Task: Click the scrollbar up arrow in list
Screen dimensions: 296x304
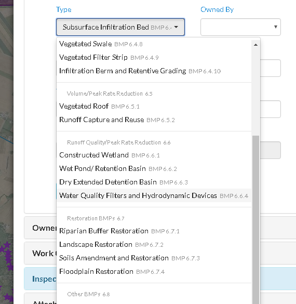Action: coord(255,45)
